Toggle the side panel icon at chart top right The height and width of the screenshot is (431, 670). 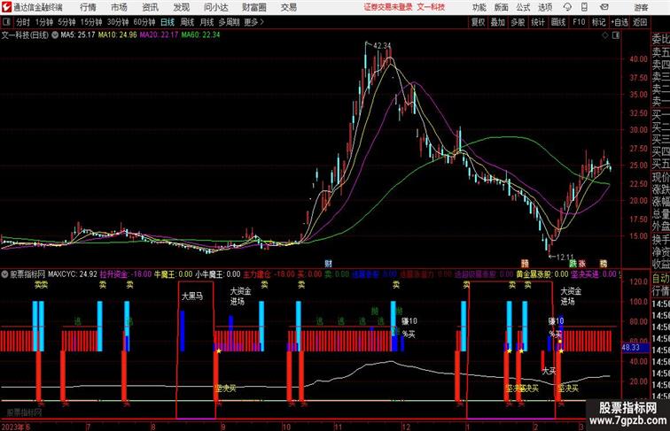(616, 35)
